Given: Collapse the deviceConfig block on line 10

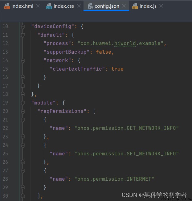Looking at the screenshot, I should 23,27.
